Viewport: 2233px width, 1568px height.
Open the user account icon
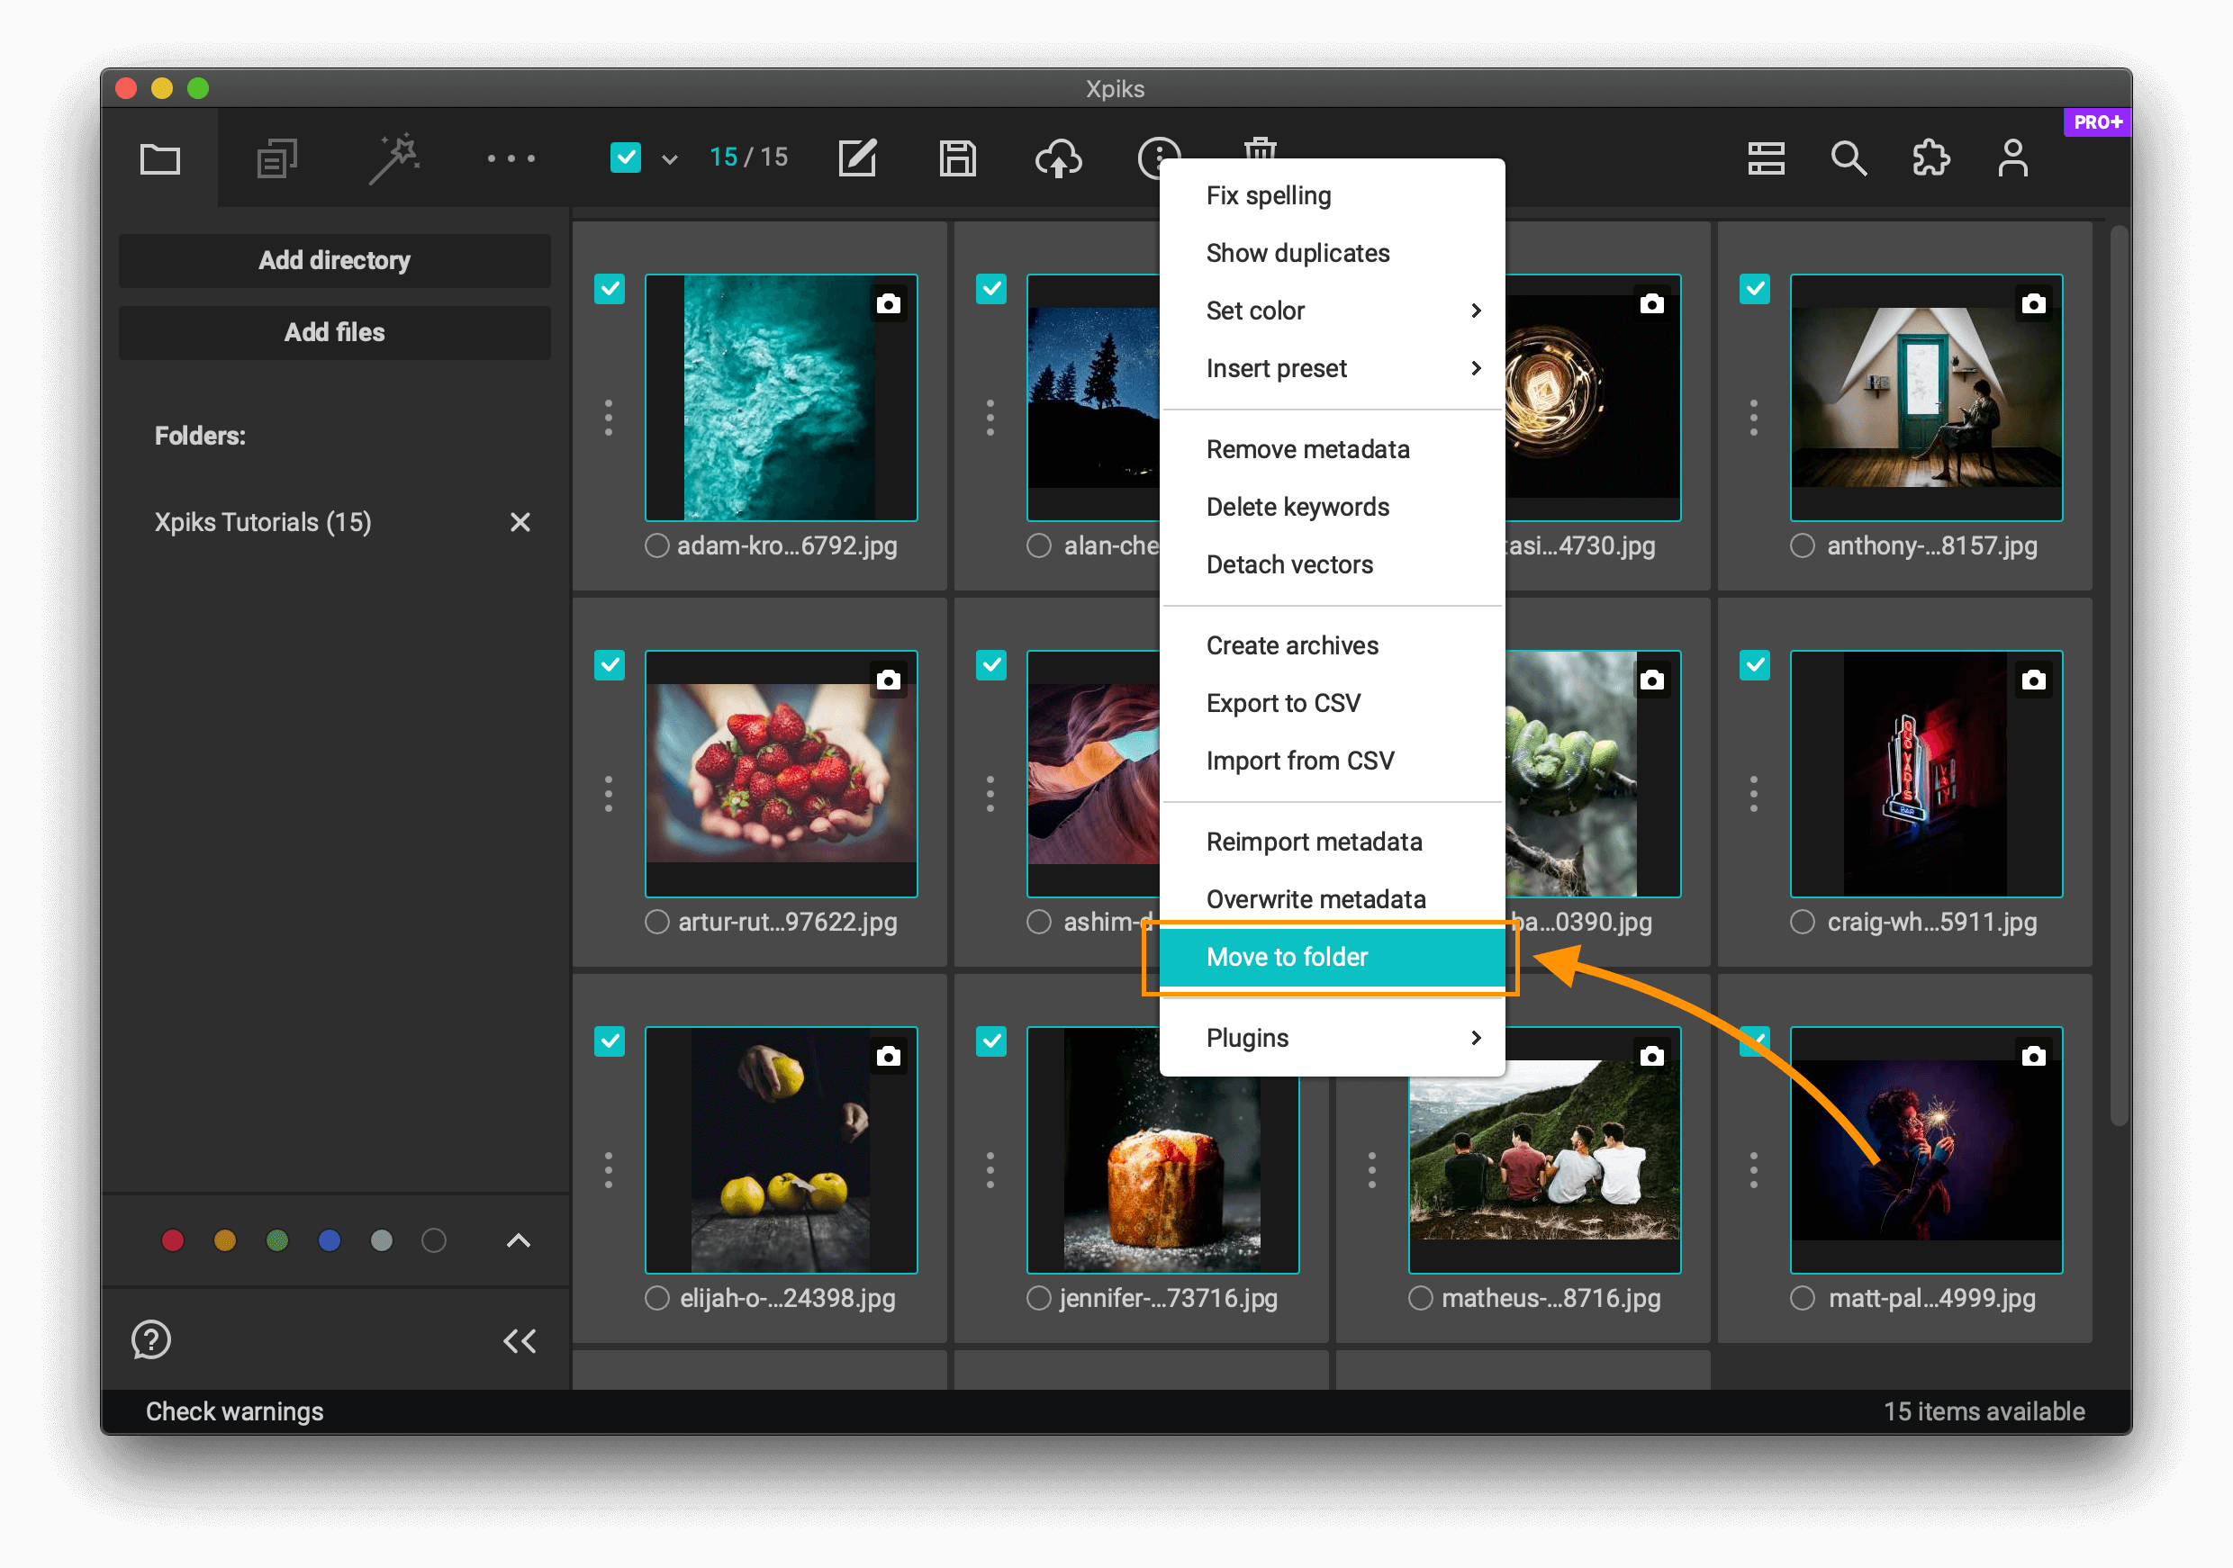(x=2012, y=158)
